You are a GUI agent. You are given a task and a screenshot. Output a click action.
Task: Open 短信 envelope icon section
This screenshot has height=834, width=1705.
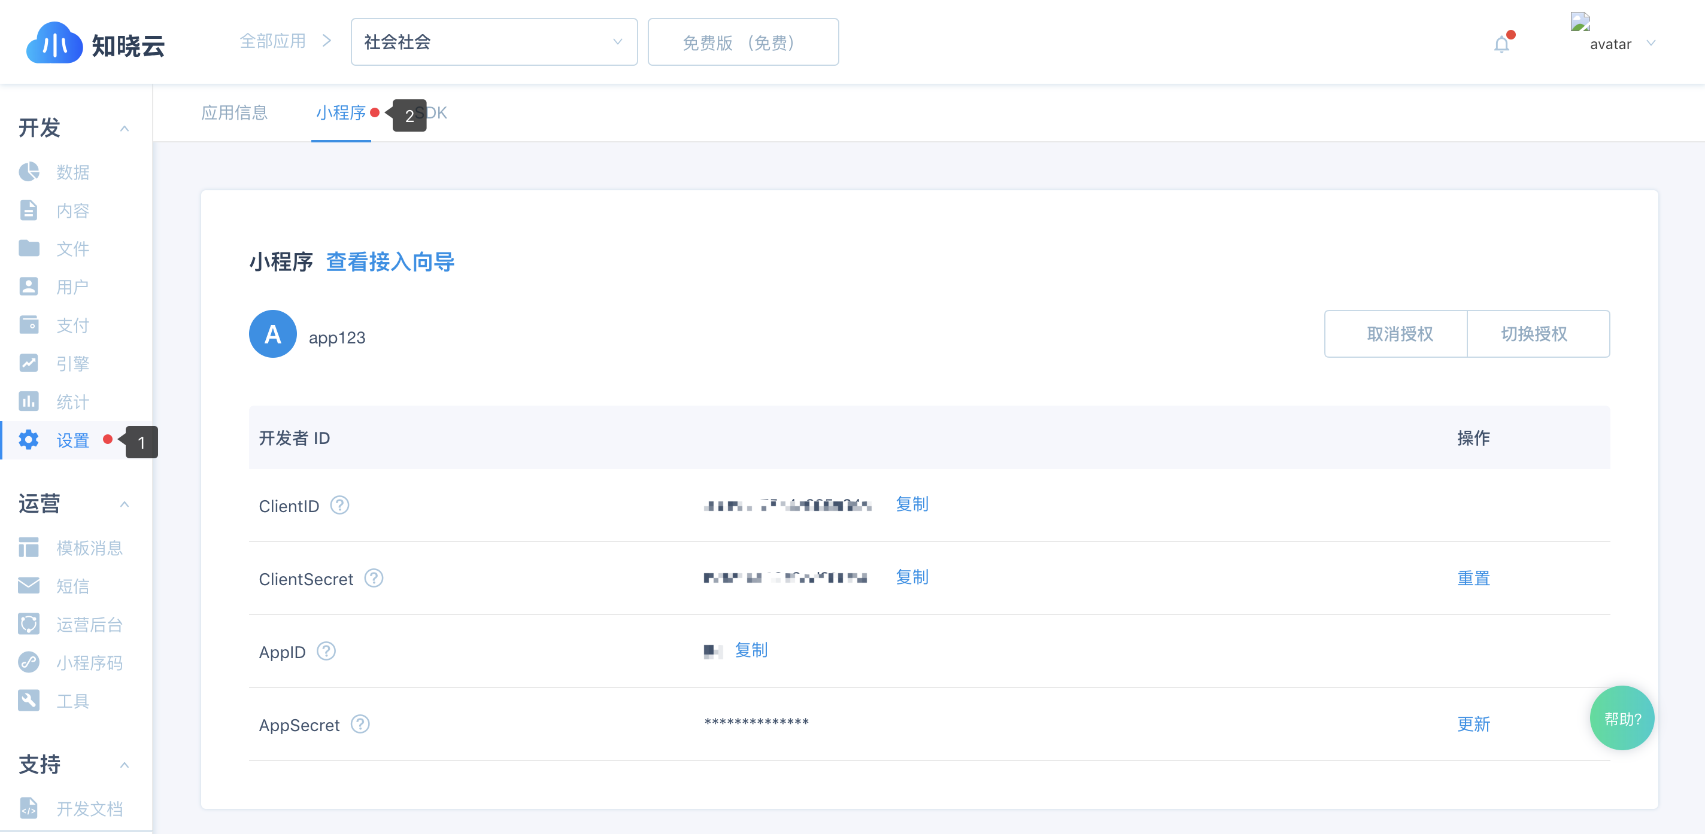click(x=29, y=586)
